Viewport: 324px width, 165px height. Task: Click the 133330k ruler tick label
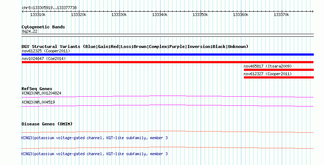coord(119,15)
